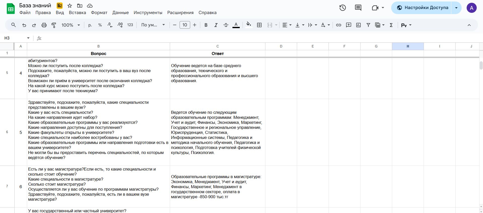Open the Данные menu
The image size is (483, 213).
[120, 13]
